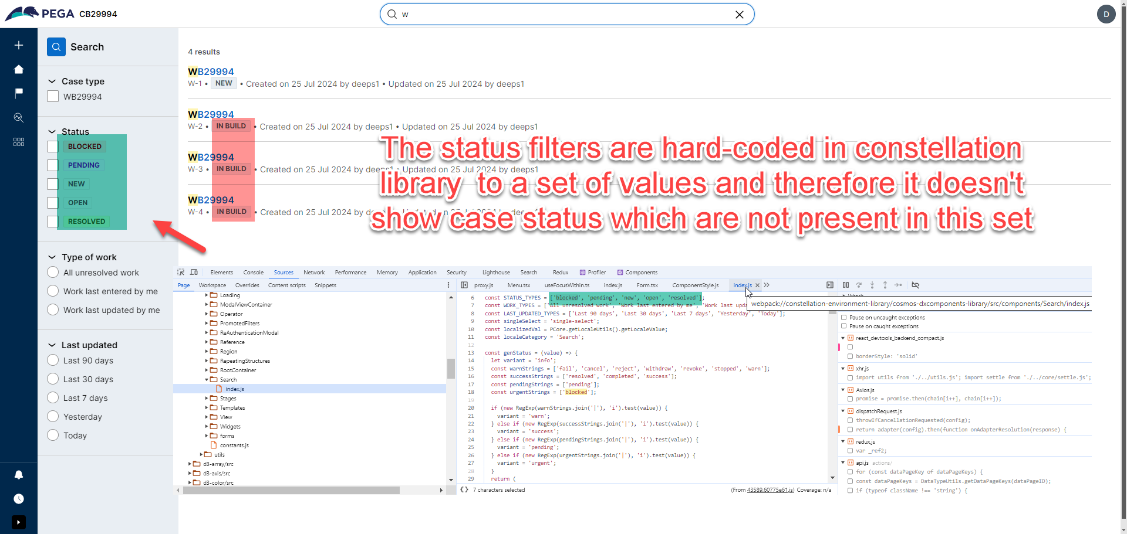
Task: Check the PENDING status filter
Action: [53, 165]
